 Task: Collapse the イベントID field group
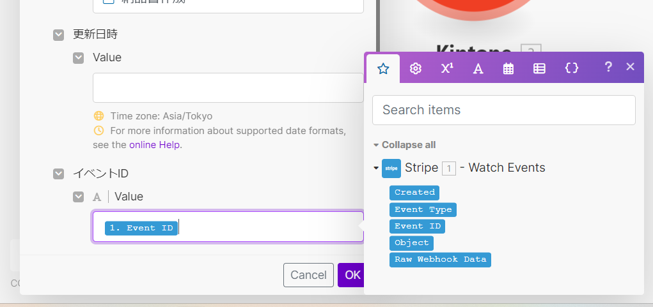(x=58, y=174)
